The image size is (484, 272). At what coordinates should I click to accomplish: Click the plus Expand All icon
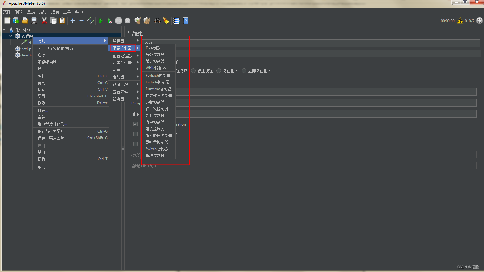[x=73, y=21]
